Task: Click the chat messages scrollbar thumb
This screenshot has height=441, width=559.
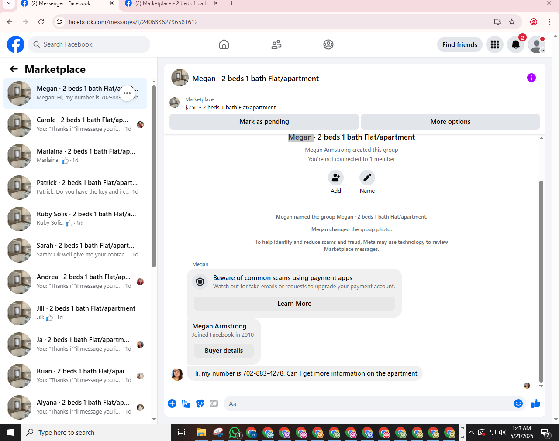Action: [x=542, y=281]
